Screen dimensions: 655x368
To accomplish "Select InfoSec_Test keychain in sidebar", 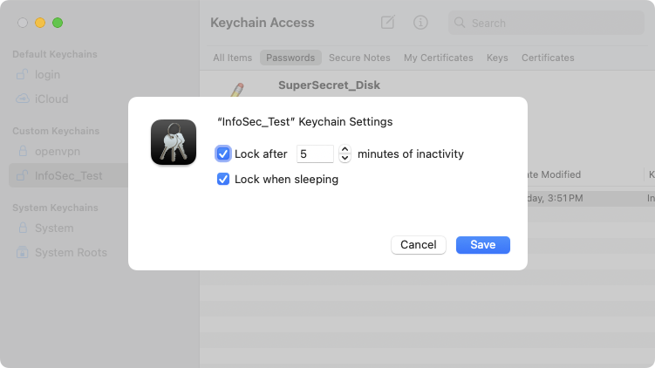I will coord(68,175).
